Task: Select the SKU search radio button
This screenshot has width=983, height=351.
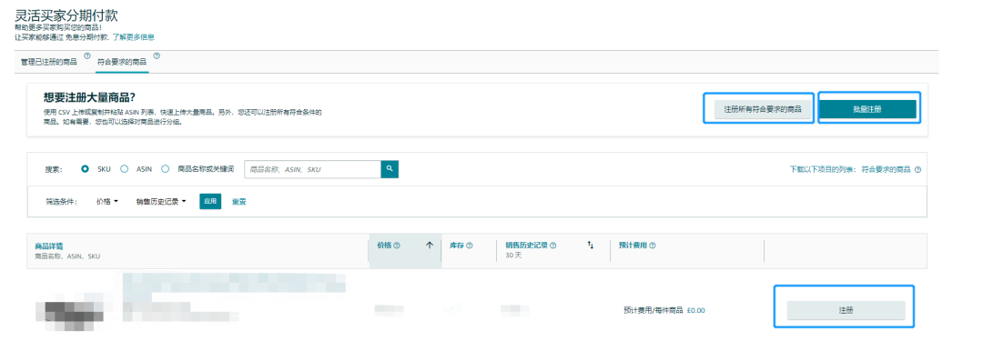Action: pos(86,168)
